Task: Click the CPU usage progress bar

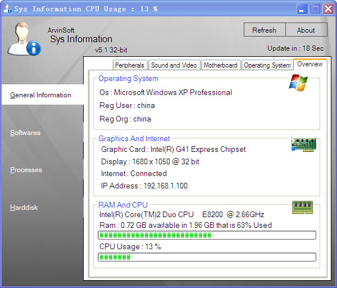Action: [x=207, y=257]
